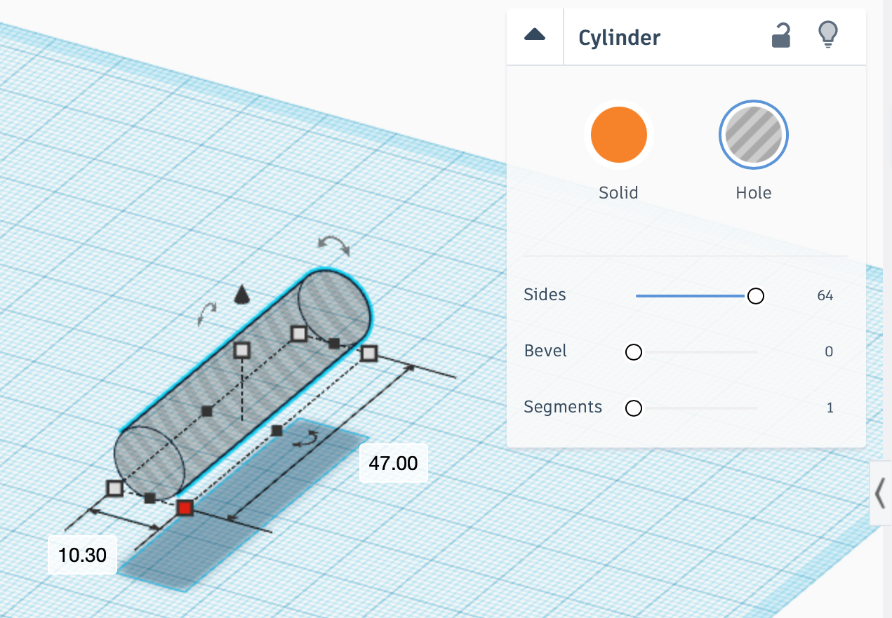This screenshot has width=892, height=618.
Task: Click the white corner handle at far right
Action: pyautogui.click(x=368, y=354)
